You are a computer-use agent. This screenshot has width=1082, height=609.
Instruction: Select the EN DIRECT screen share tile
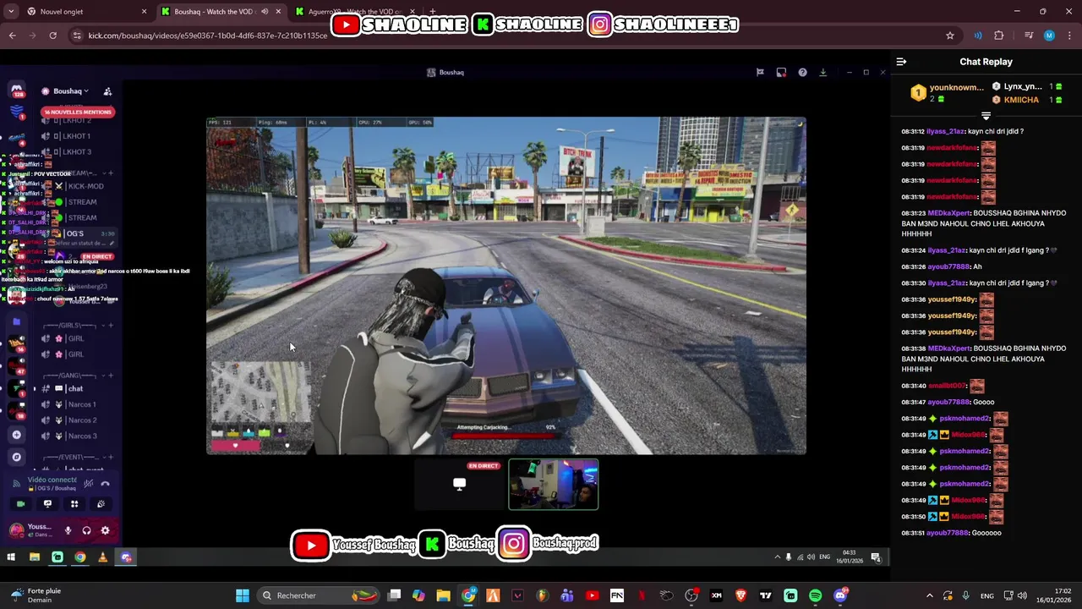coord(459,486)
